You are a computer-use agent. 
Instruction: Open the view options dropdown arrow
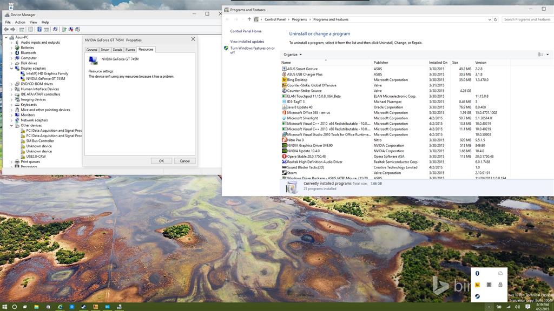tap(548, 55)
